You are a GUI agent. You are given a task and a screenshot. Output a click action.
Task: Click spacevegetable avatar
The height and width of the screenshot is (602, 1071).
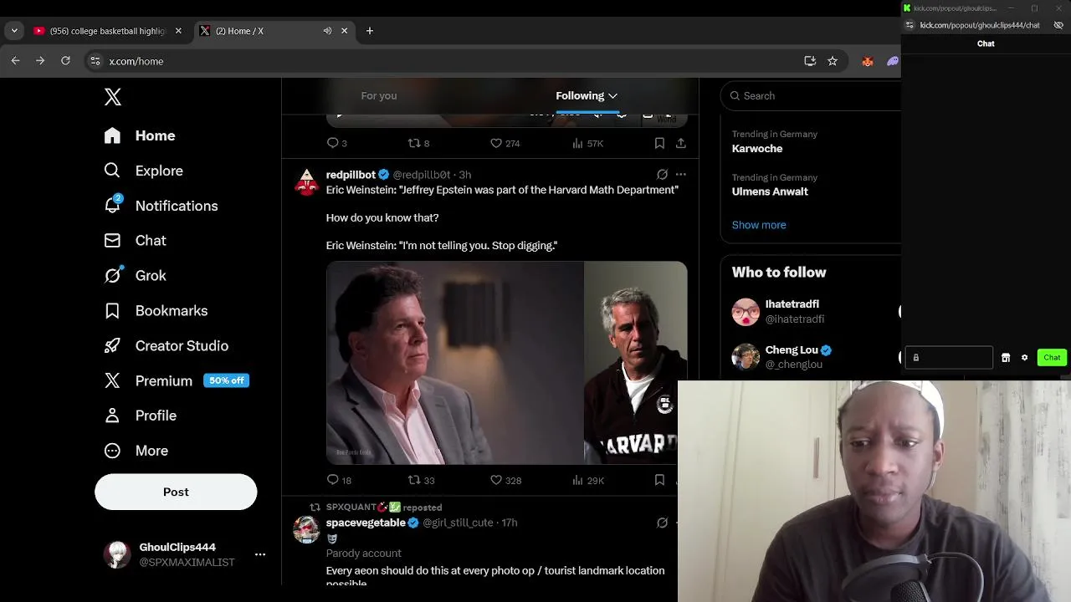tap(306, 529)
